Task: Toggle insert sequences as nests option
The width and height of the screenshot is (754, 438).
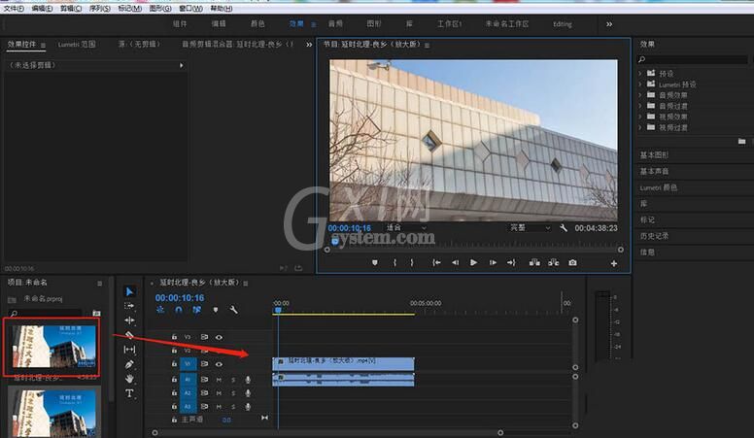Action: click(x=160, y=310)
